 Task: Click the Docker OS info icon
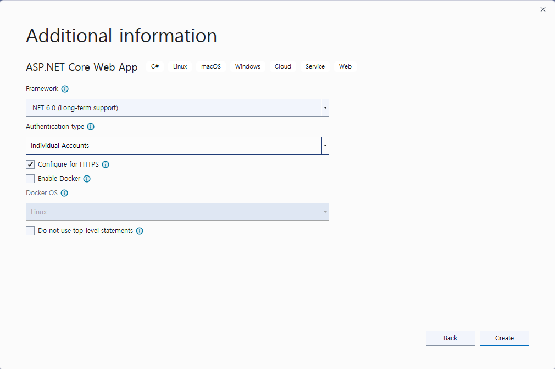64,193
